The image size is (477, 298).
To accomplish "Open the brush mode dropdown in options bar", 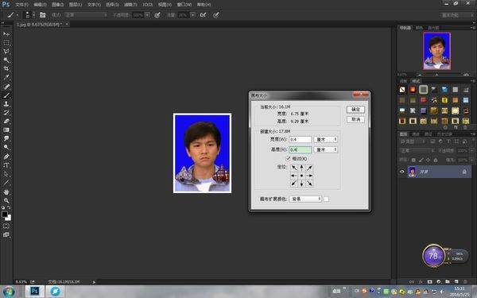I will [86, 14].
